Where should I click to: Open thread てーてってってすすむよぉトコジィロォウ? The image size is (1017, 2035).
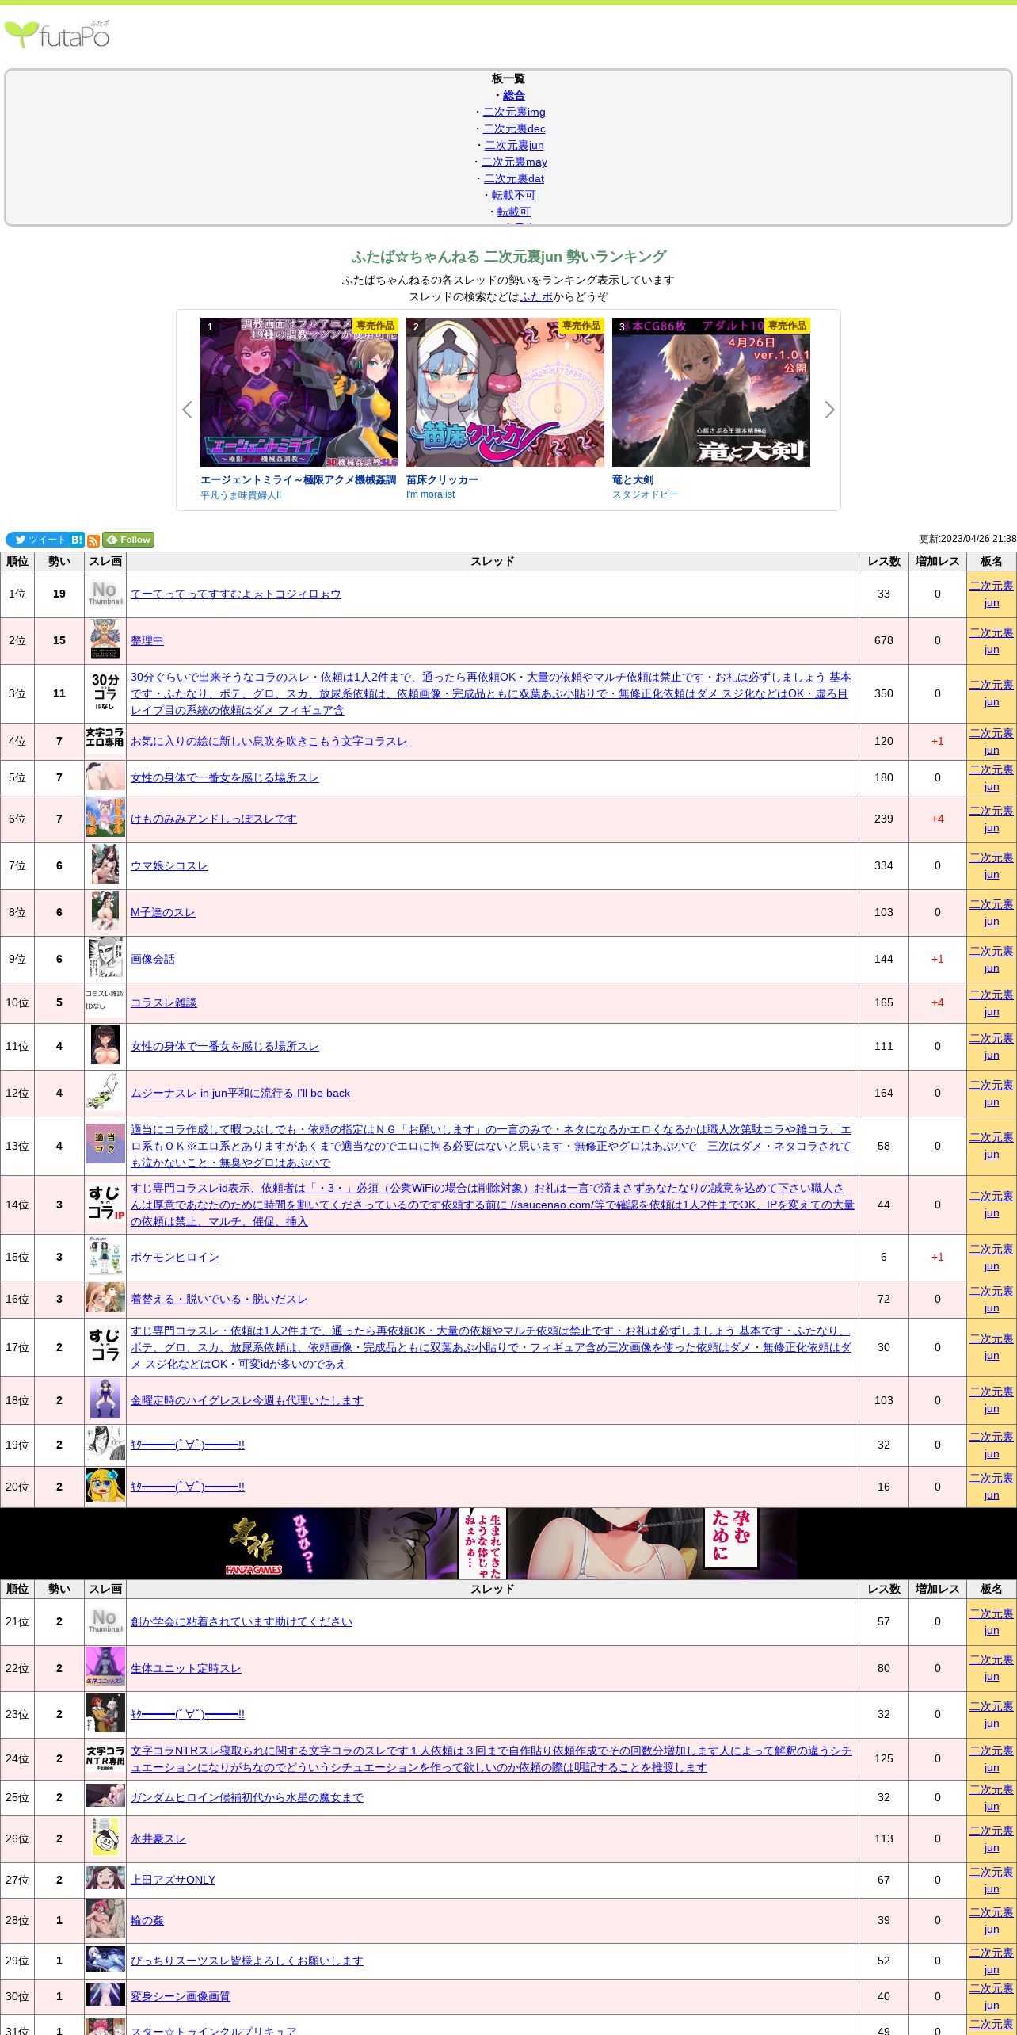point(236,594)
